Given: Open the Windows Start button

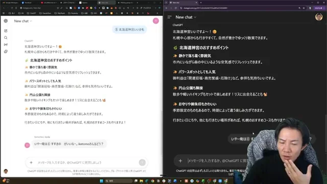Looking at the screenshot, I should (x=101, y=181).
